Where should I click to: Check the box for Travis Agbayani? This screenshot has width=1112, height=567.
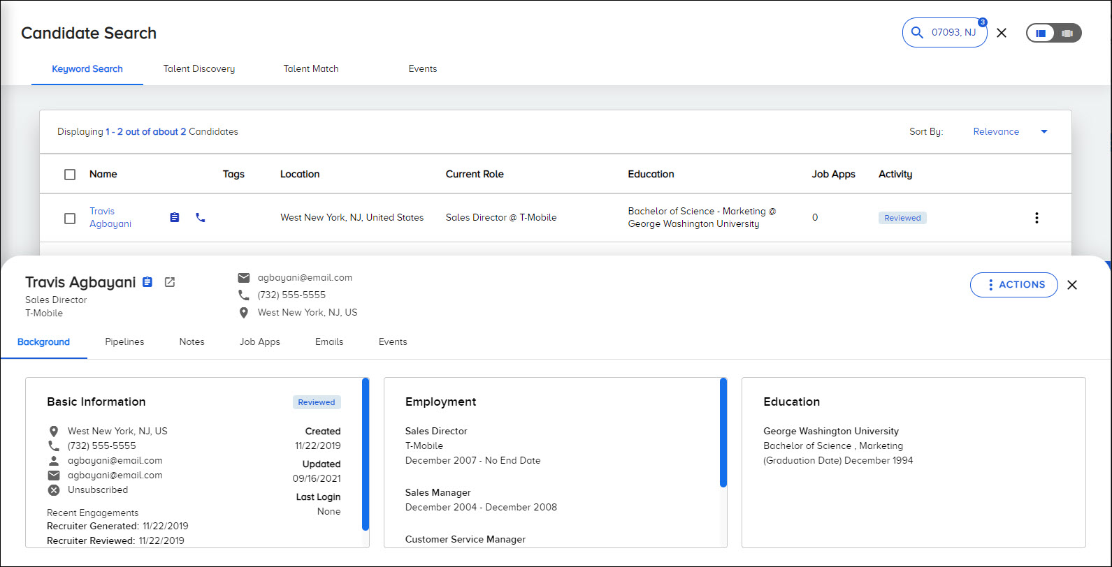70,218
